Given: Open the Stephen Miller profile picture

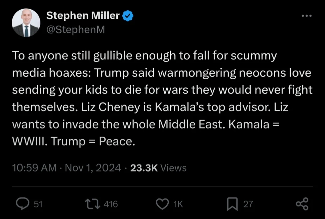Looking at the screenshot, I should click(26, 23).
